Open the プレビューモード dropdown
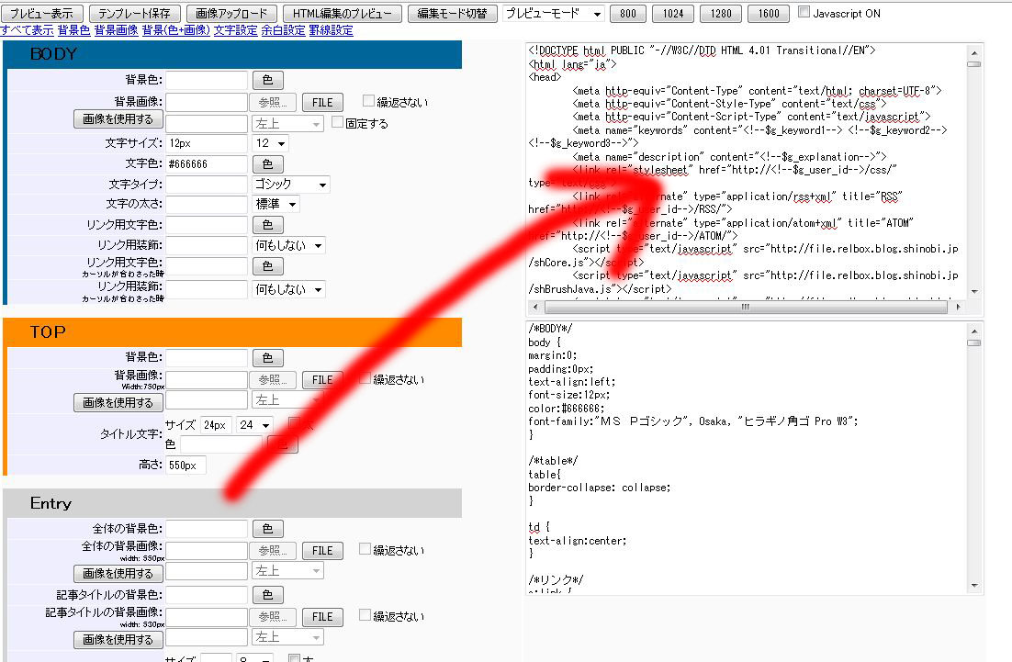 pyautogui.click(x=553, y=14)
